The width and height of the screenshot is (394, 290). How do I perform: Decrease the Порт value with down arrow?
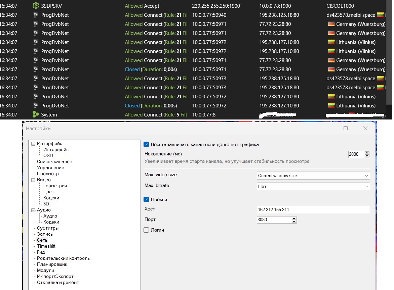pos(294,221)
